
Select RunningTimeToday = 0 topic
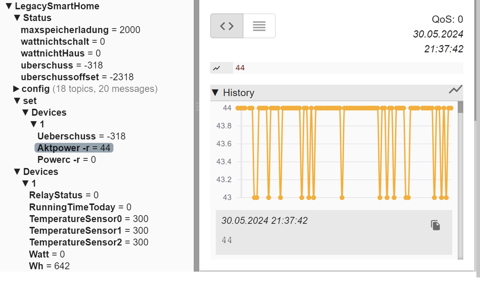(80, 207)
